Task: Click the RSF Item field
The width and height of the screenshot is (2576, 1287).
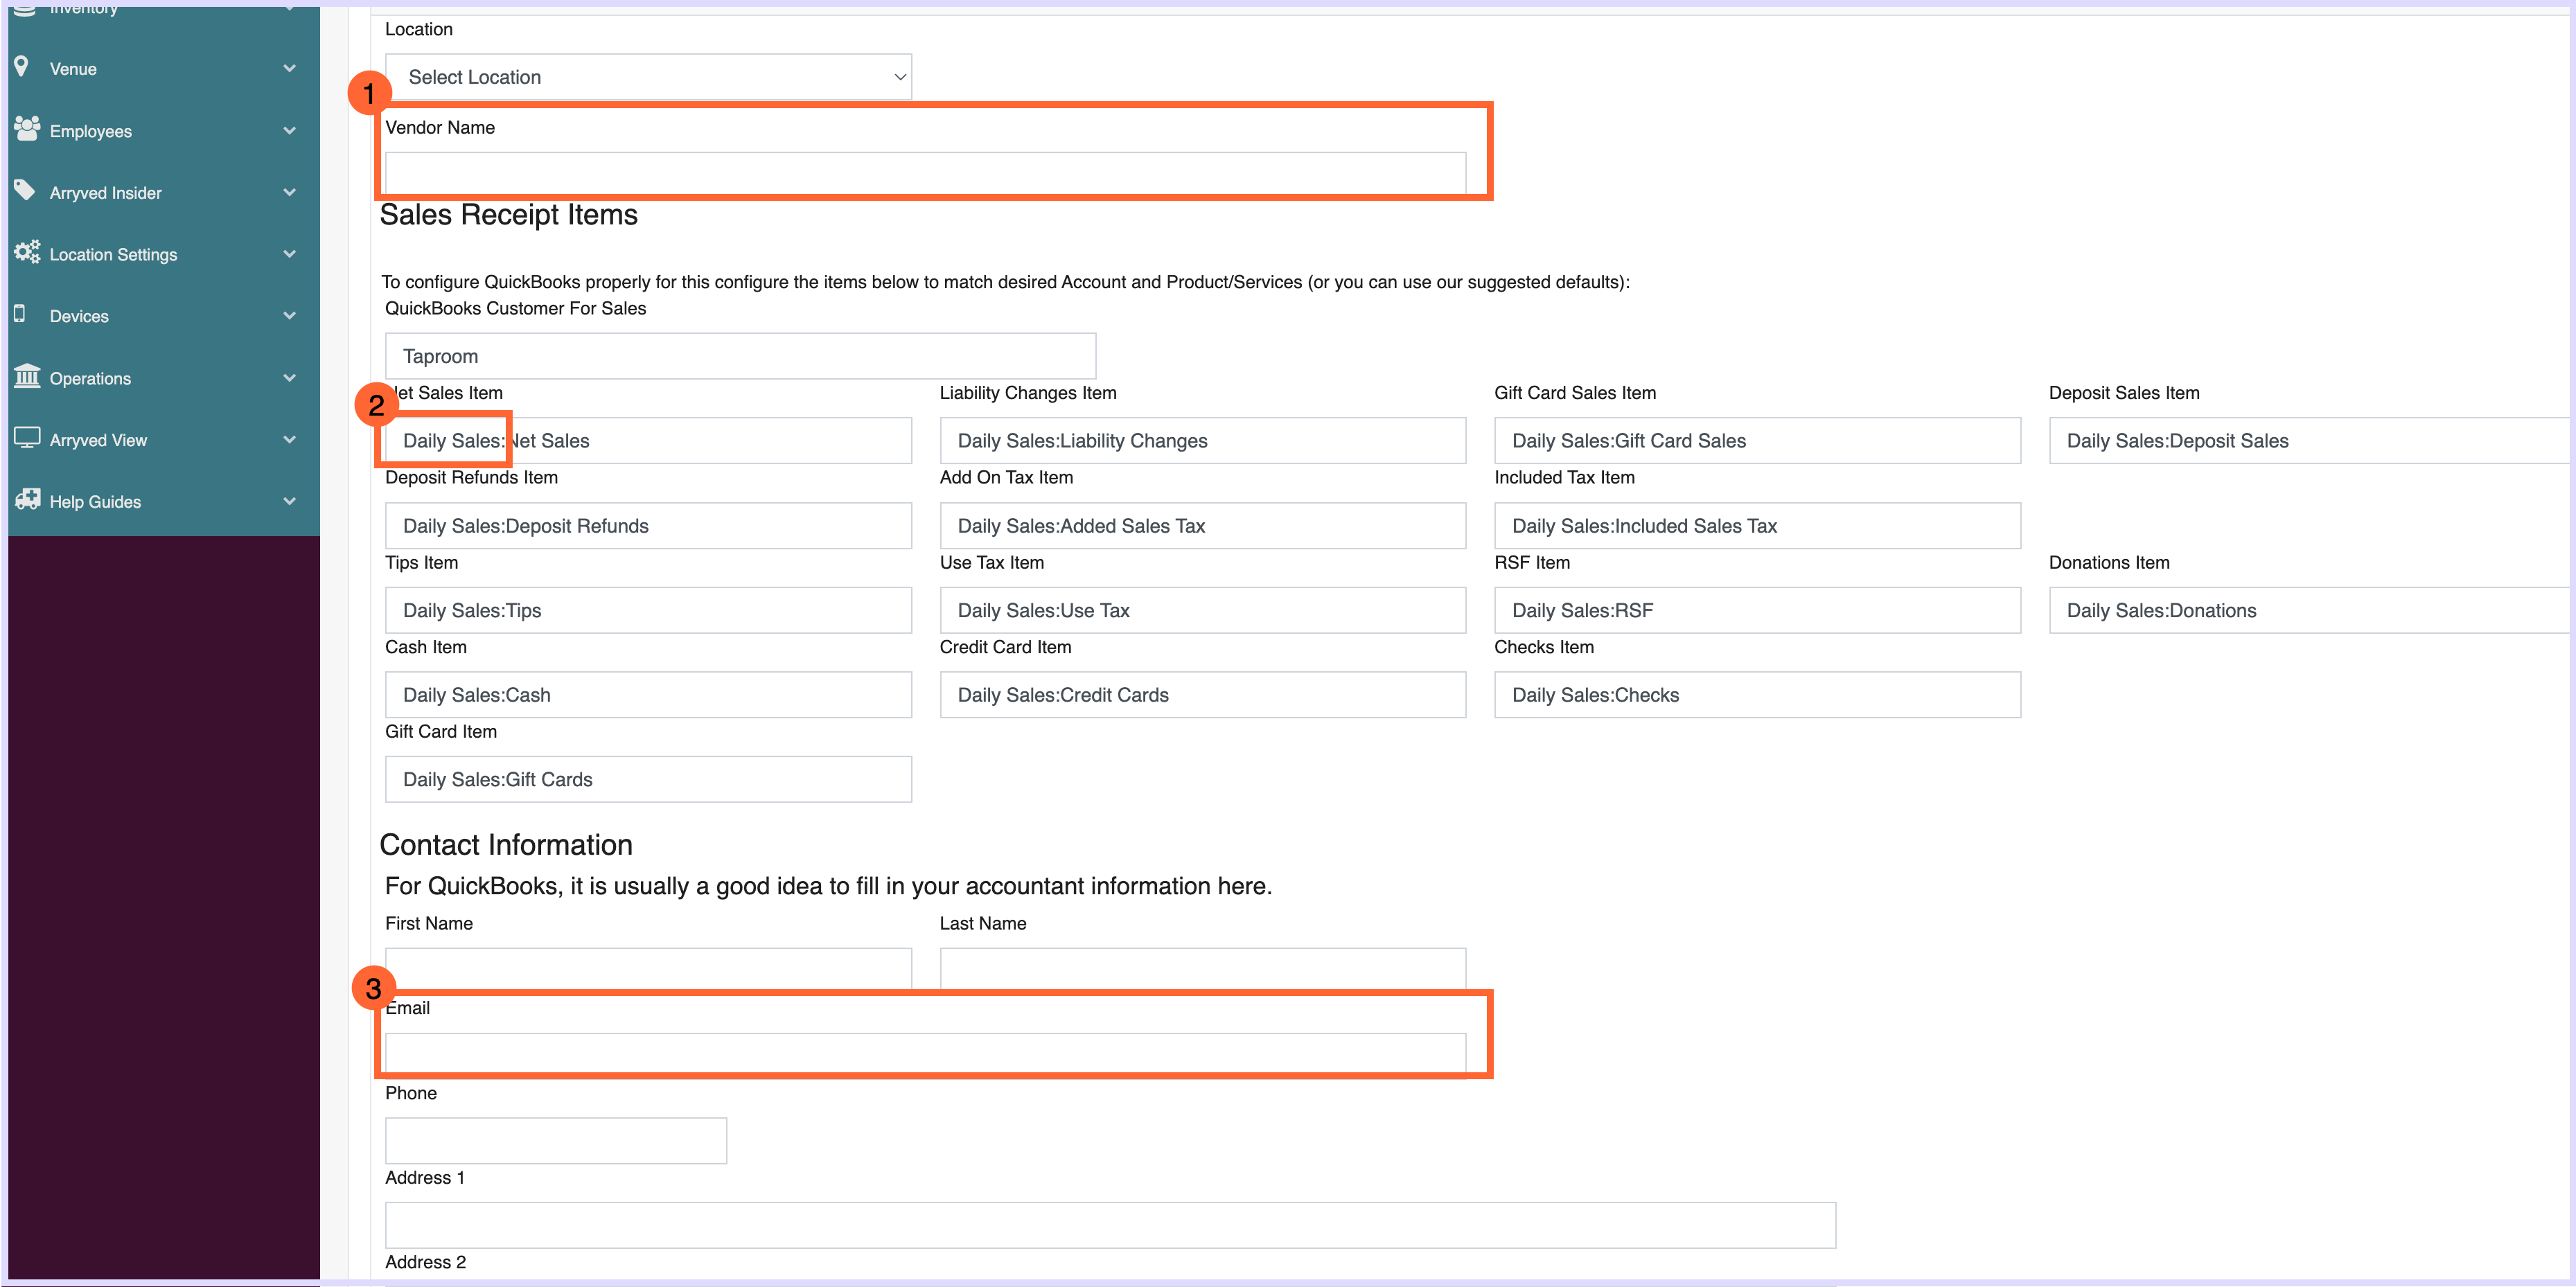Action: 1757,610
